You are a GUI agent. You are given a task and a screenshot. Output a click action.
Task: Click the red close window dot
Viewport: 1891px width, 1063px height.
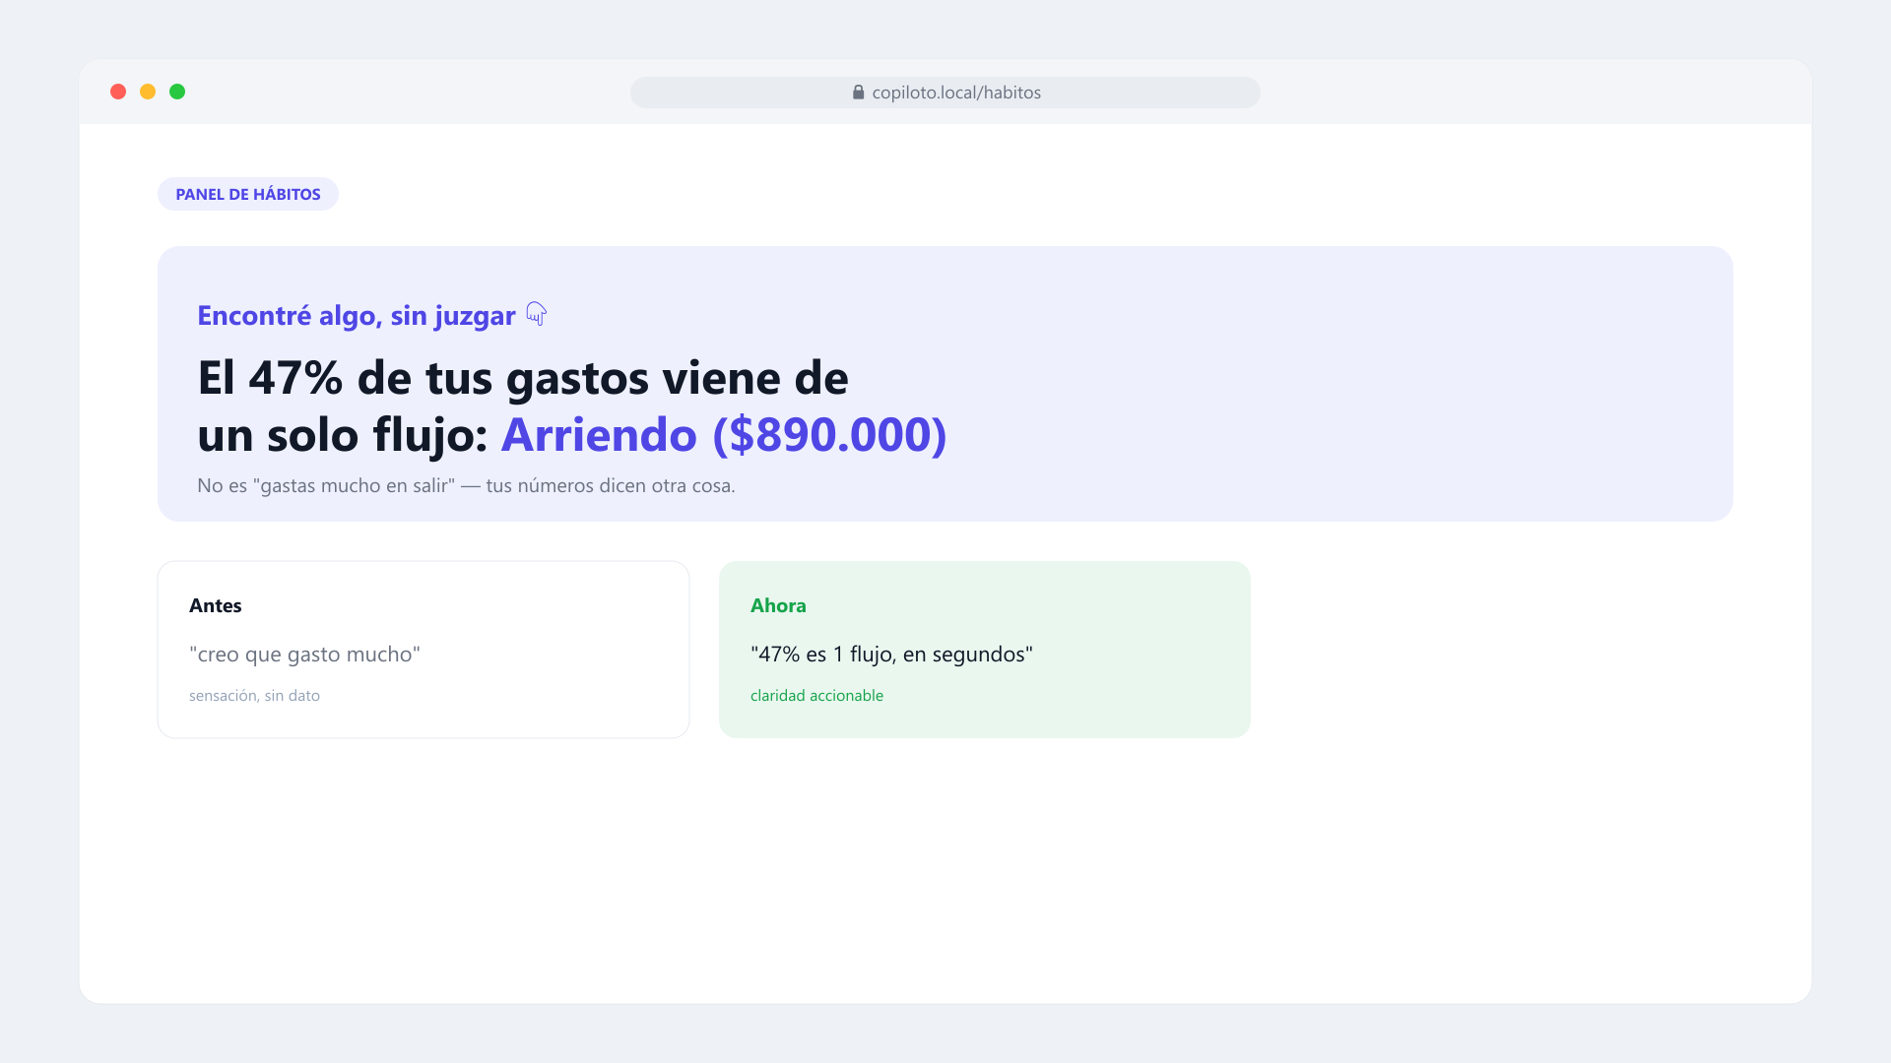click(x=118, y=92)
